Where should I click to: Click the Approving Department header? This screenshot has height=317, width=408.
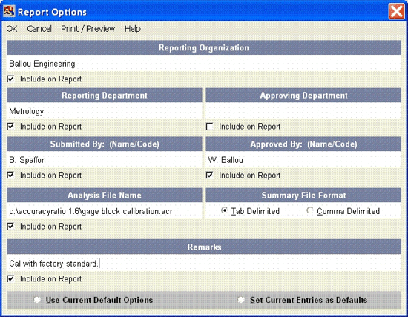pyautogui.click(x=303, y=95)
